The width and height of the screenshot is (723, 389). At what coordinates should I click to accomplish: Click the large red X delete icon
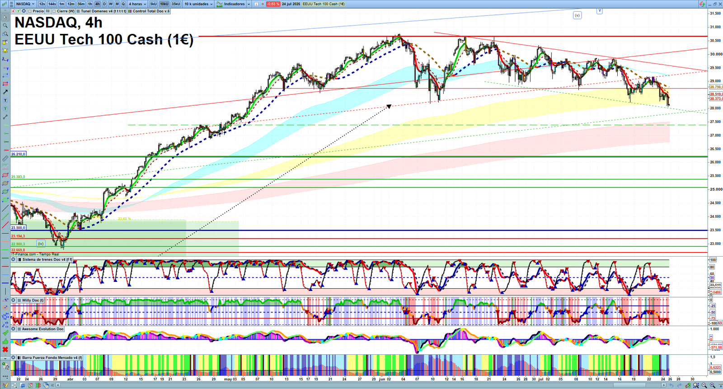(x=5, y=350)
